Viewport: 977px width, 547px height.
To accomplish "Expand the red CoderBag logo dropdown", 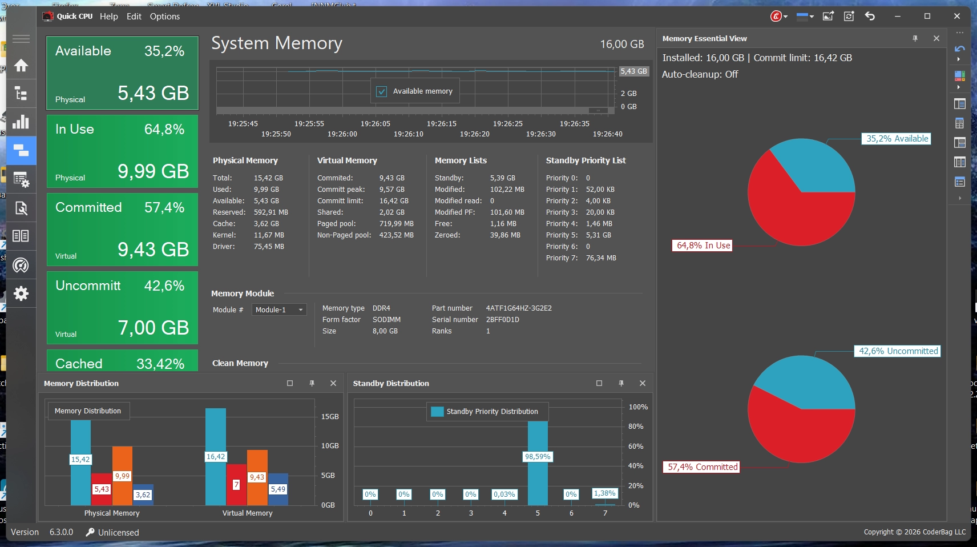I will [778, 16].
